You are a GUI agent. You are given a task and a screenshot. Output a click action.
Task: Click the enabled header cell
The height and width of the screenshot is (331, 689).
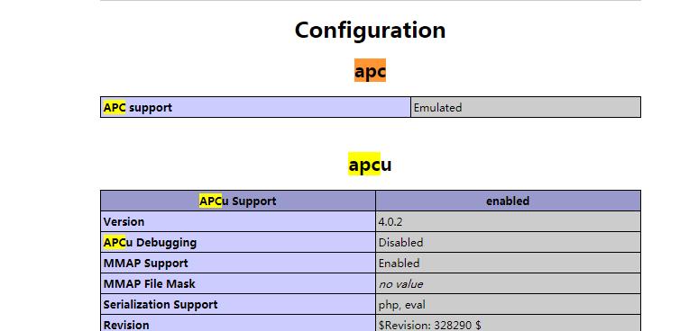click(x=508, y=201)
